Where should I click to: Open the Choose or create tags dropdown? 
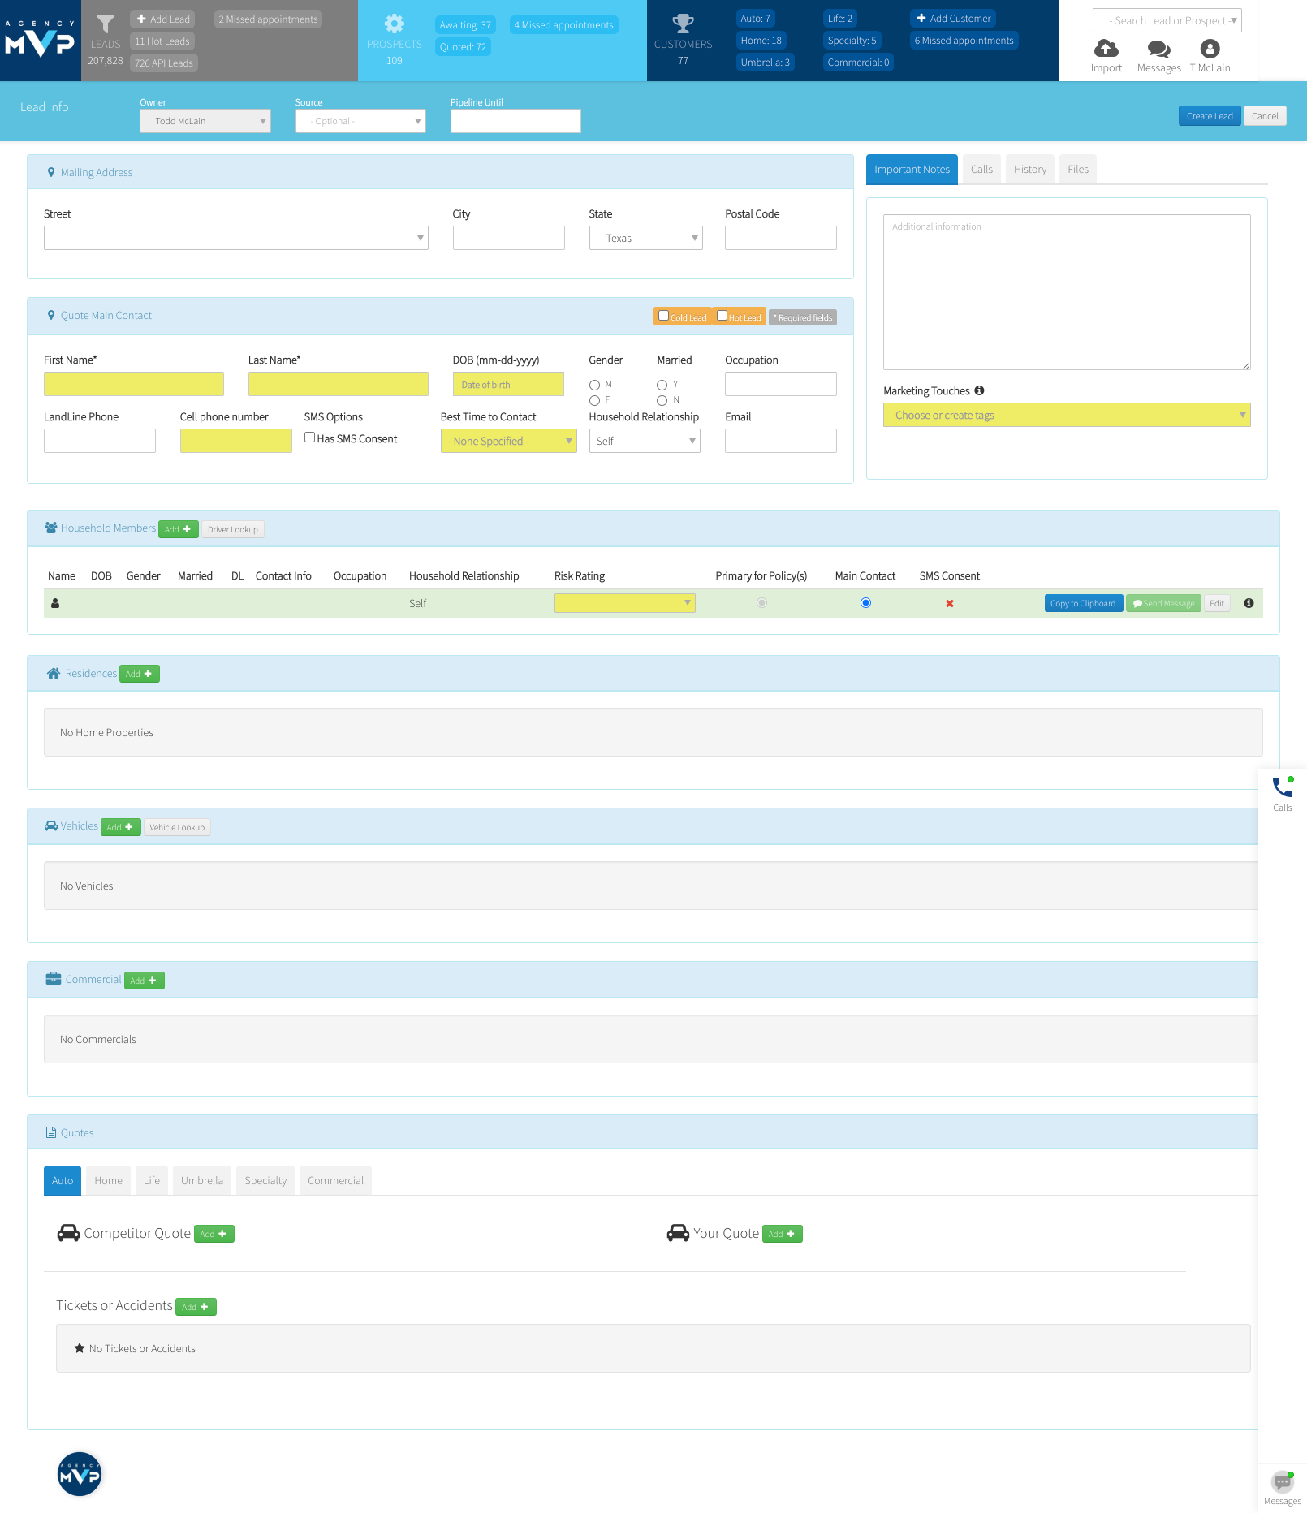click(x=1066, y=415)
